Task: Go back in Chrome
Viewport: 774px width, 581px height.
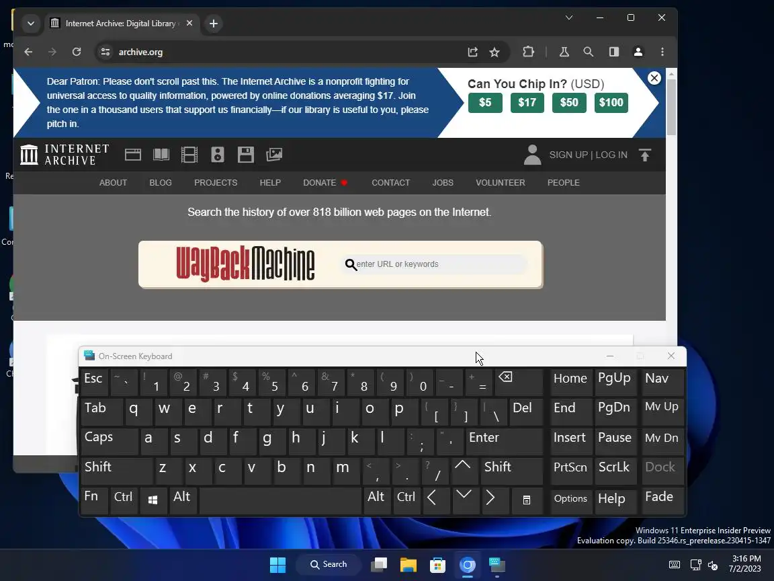Action: point(28,52)
